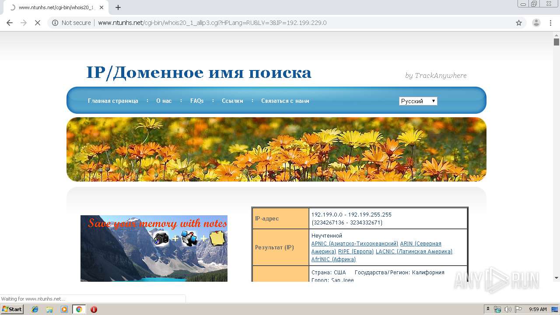
Task: Show hidden tray icons arrow
Action: click(x=488, y=309)
